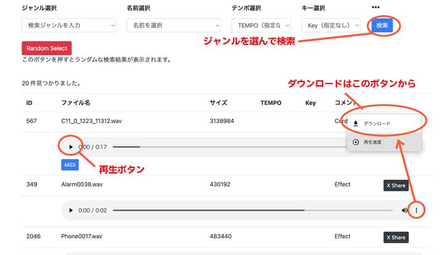444x255 pixels.
Task: Click the blue MIDI button
Action: click(x=70, y=165)
